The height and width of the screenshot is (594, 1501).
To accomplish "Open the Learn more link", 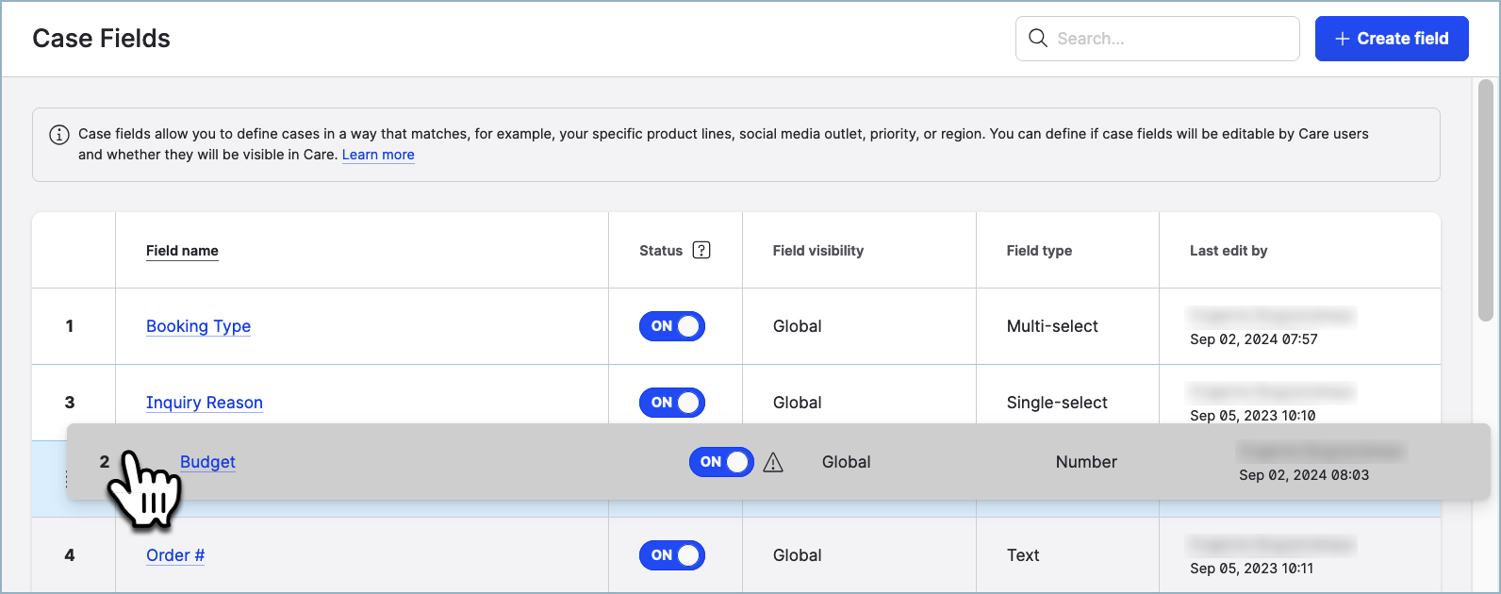I will (x=378, y=155).
